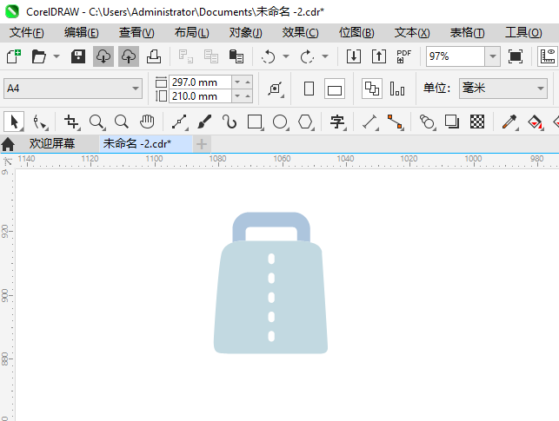The width and height of the screenshot is (559, 421).
Task: Select the Polygon tool
Action: pyautogui.click(x=305, y=122)
